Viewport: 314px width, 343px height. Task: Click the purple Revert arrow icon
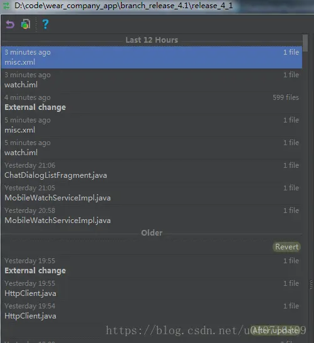[10, 24]
